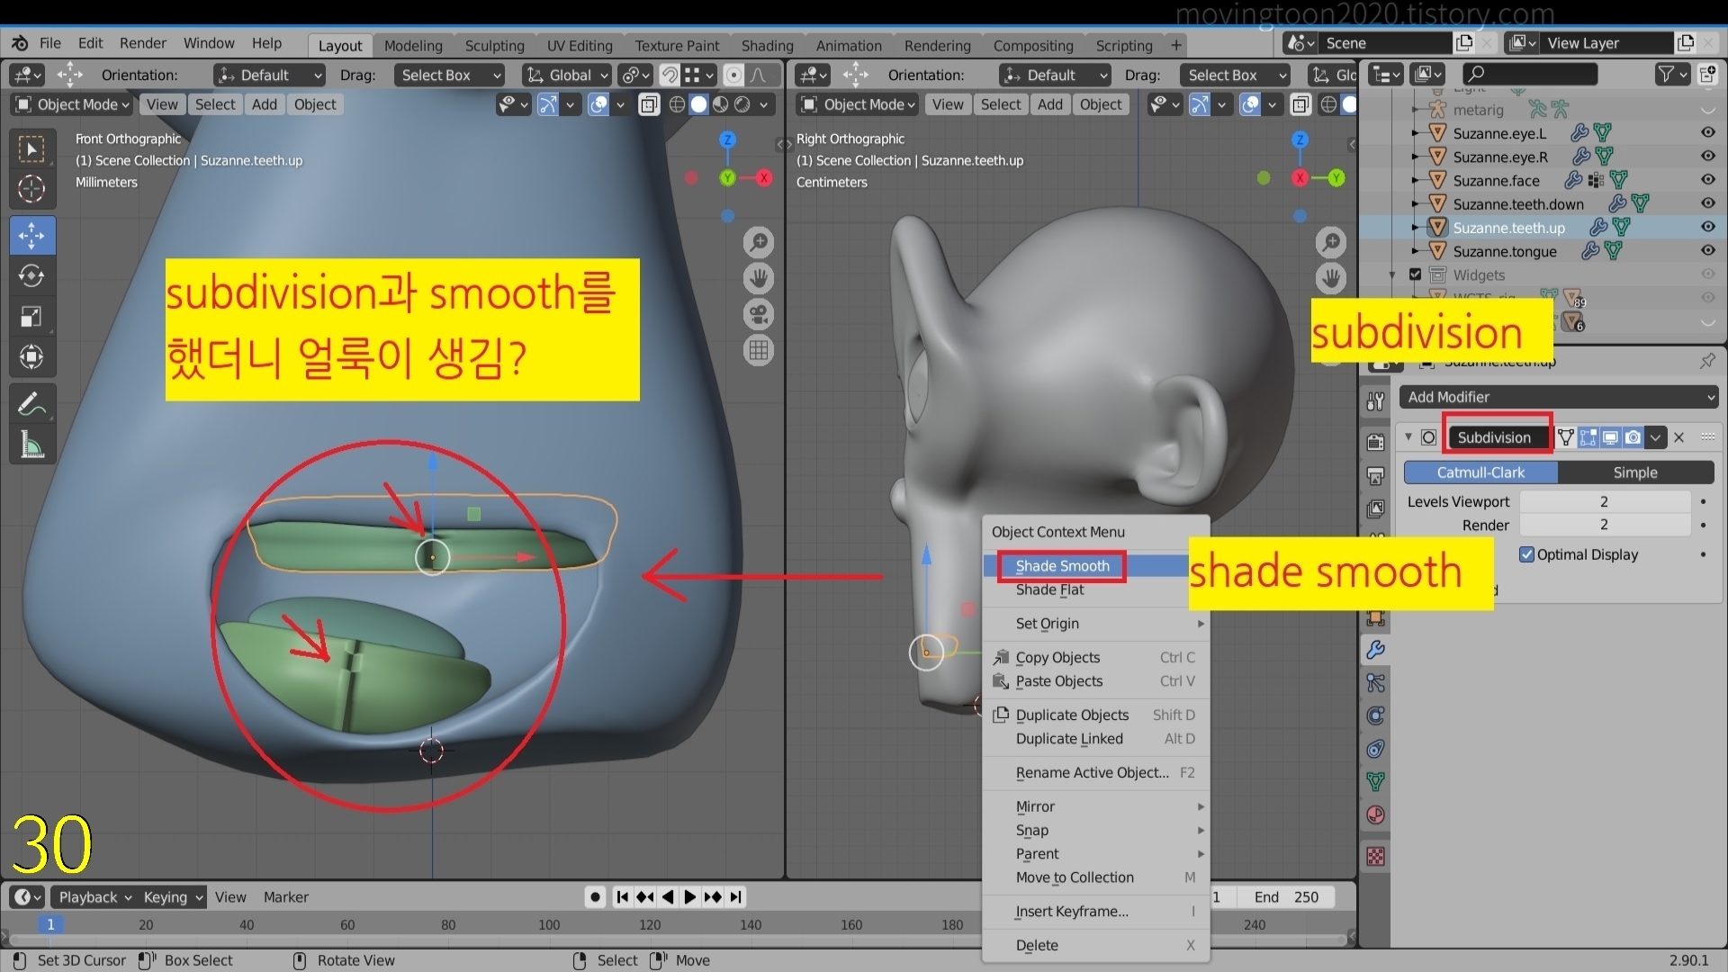Open Global transform orientation dropdown

click(x=568, y=75)
